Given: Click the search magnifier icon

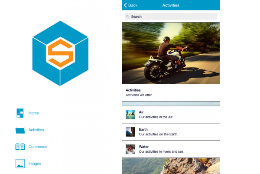Looking at the screenshot, I should tap(127, 16).
